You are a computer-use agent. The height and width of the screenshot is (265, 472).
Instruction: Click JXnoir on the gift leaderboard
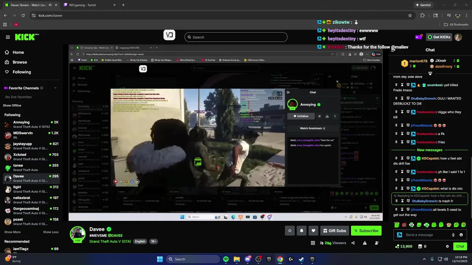click(441, 61)
